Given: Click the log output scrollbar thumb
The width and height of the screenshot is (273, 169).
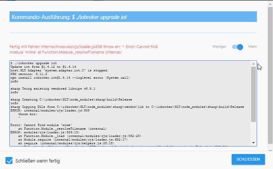Looking at the screenshot, I should (254, 94).
